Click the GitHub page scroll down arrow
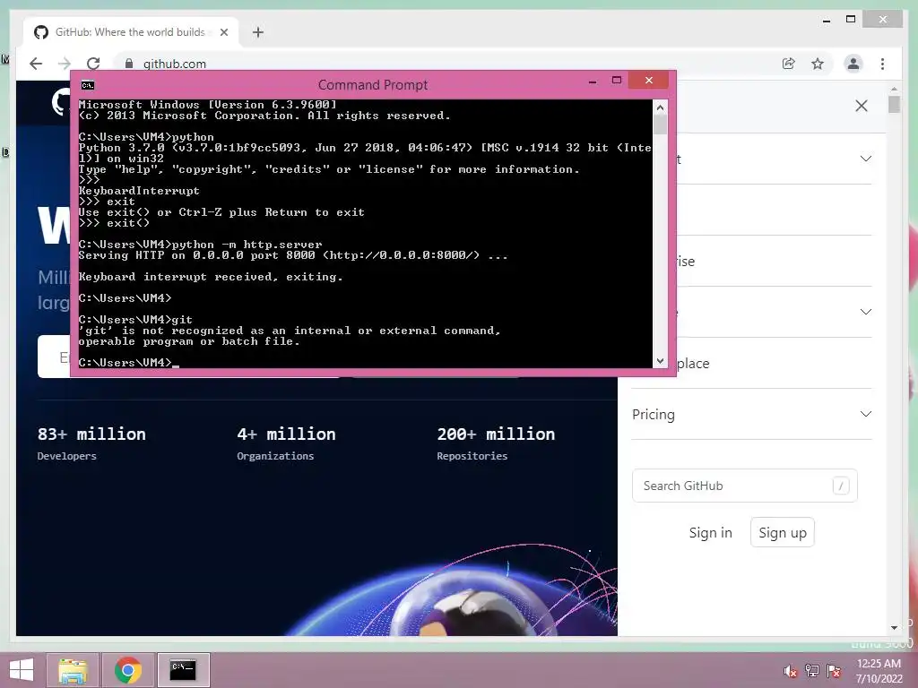 pyautogui.click(x=894, y=627)
